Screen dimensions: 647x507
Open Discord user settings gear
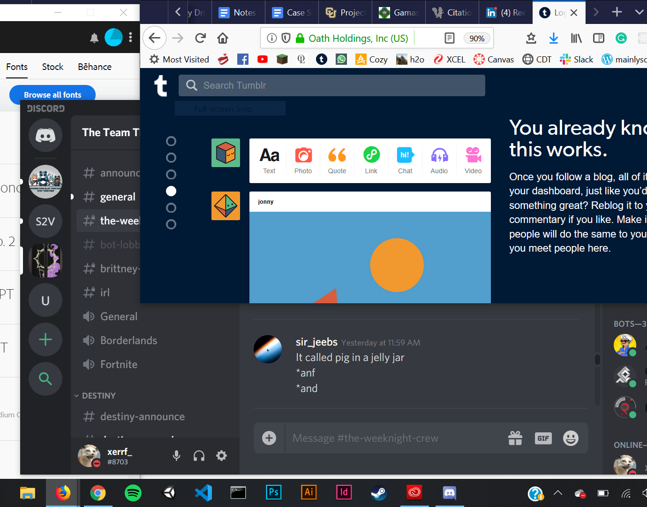[221, 455]
